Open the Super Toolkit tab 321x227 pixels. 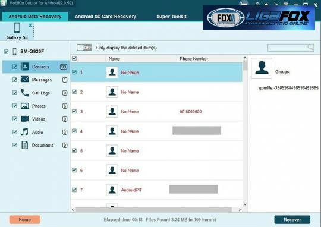click(x=171, y=17)
